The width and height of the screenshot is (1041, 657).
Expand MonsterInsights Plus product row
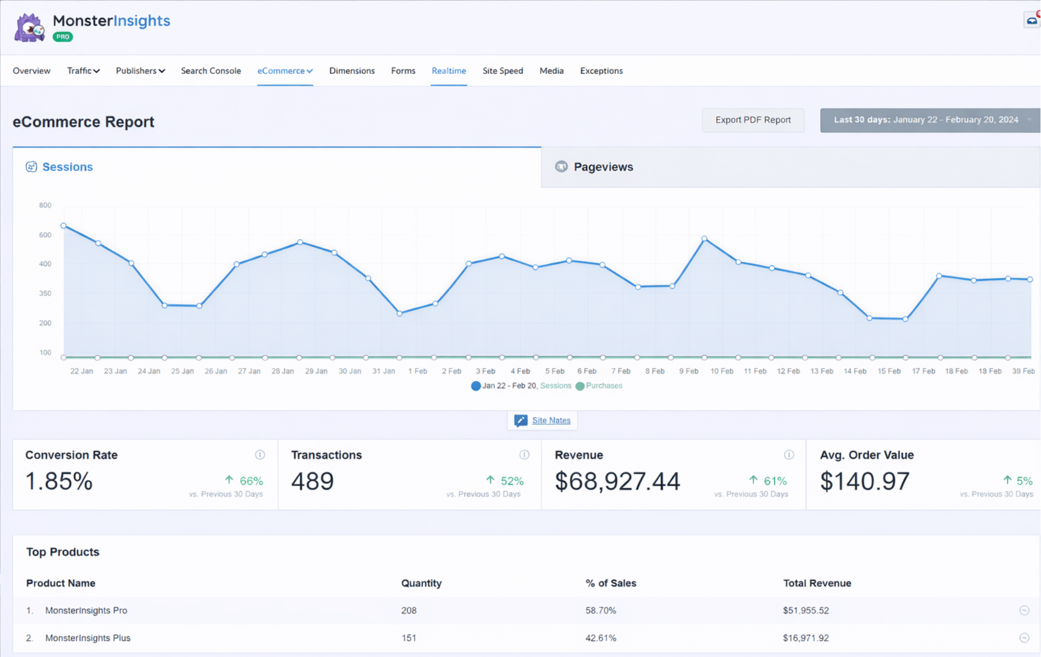click(1024, 638)
